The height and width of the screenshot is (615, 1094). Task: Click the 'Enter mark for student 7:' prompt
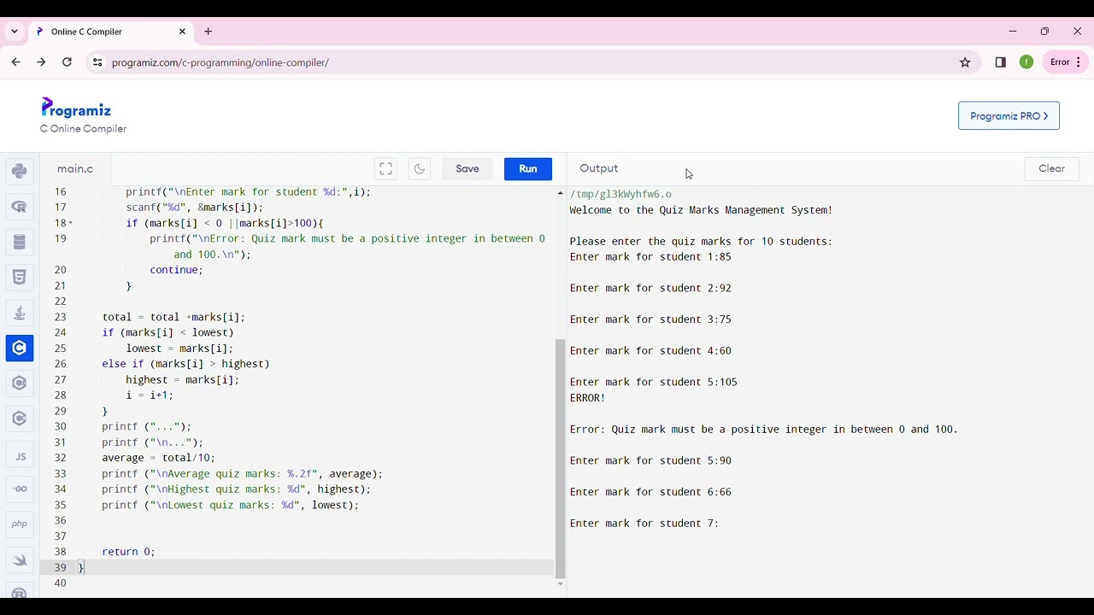point(644,524)
